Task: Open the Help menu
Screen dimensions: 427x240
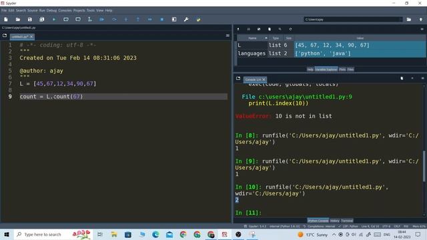Action: click(x=109, y=11)
